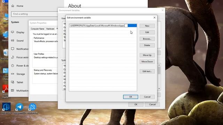Viewport: 223px width, 125px height.
Task: Open Edit text... mode
Action: pyautogui.click(x=147, y=71)
